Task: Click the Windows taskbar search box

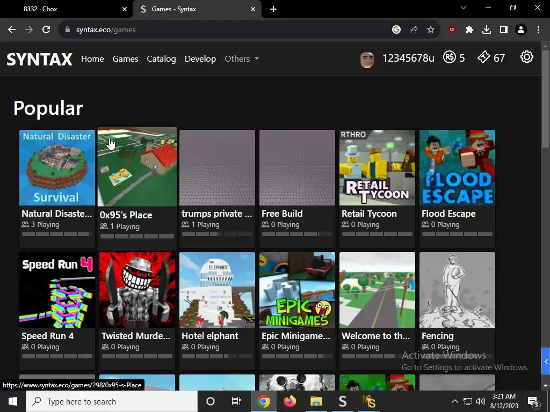Action: click(112, 401)
